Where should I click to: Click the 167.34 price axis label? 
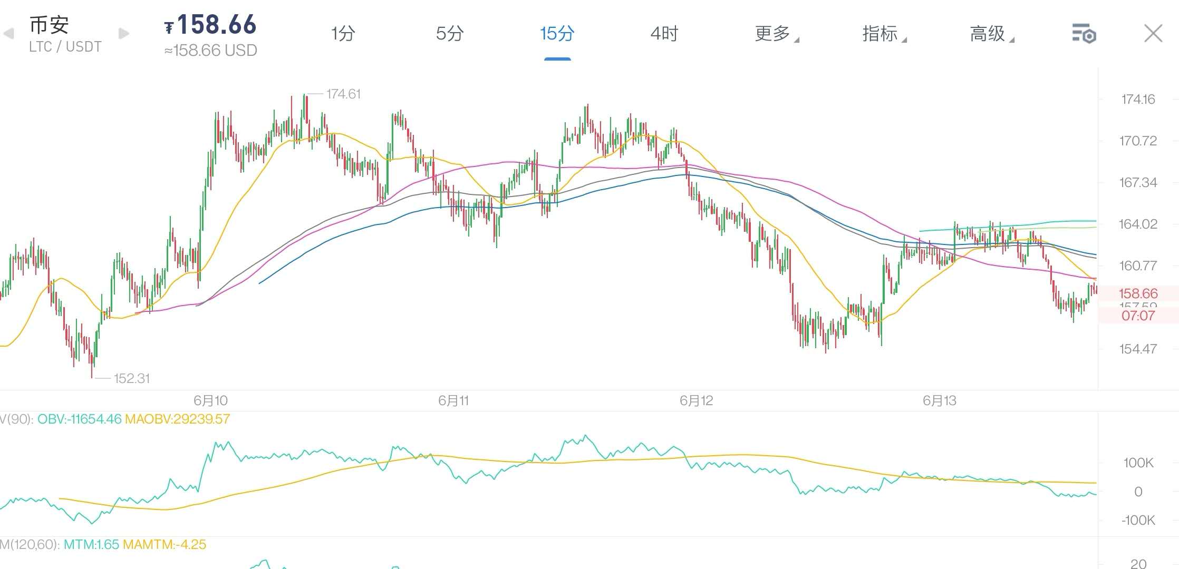1138,182
